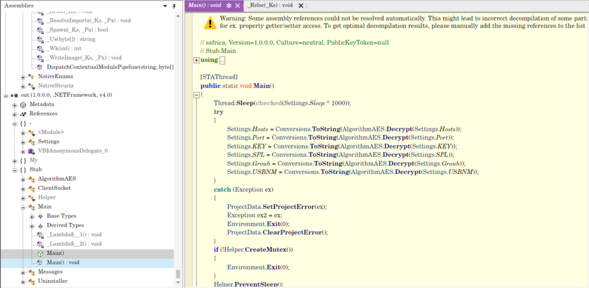Close the Main() : void tab
Screen dimensions: 589x288
click(238, 5)
